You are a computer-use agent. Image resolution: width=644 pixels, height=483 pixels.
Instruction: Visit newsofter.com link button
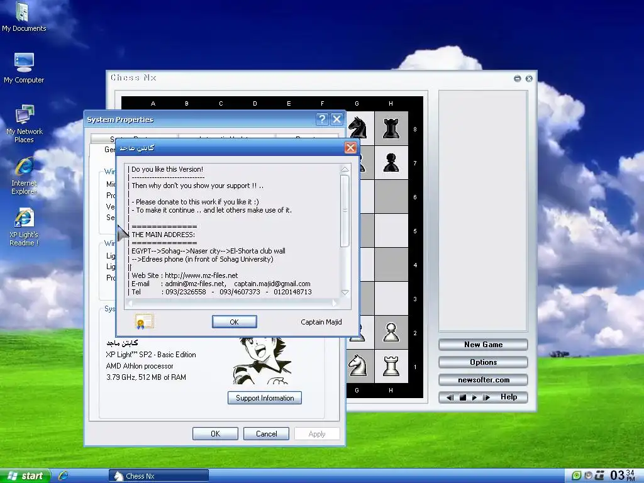click(x=483, y=380)
